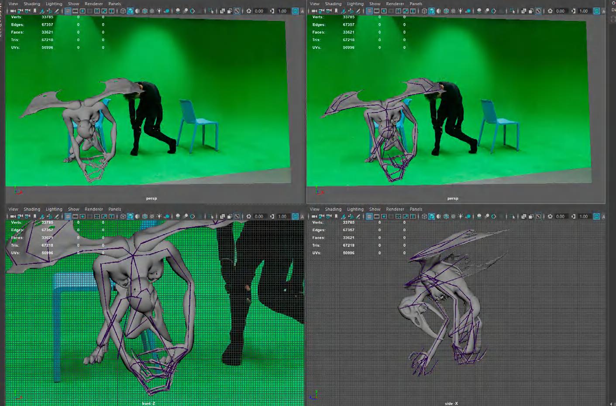The width and height of the screenshot is (616, 406).
Task: Click Lock Camera icon in top-left persp panel
Action: click(20, 11)
